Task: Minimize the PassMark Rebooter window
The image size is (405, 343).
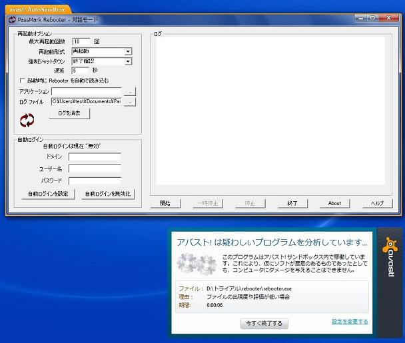Action: (361, 18)
